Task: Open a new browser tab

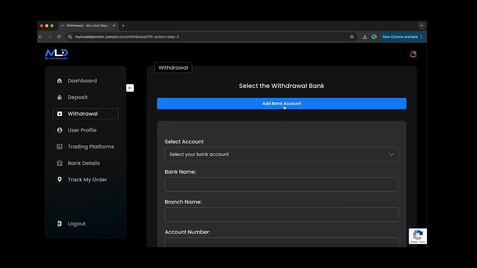Action: coord(123,26)
